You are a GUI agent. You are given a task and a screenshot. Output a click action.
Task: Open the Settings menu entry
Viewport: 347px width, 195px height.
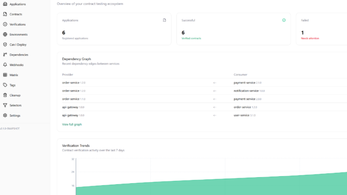[15, 115]
